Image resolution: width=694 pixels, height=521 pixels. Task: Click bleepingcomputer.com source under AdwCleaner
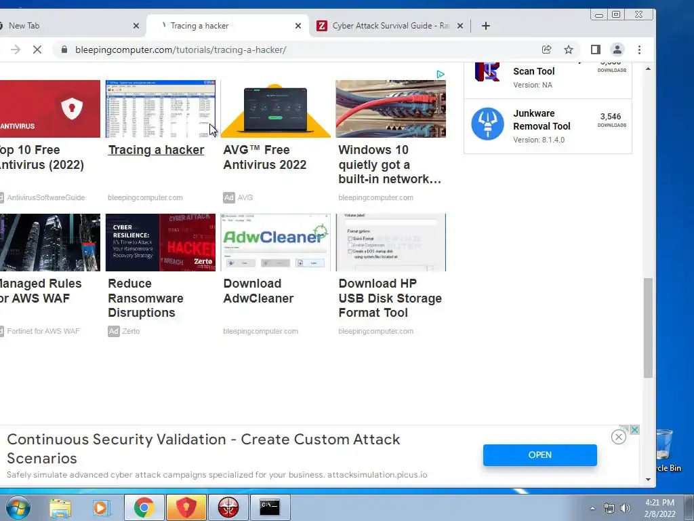[260, 331]
